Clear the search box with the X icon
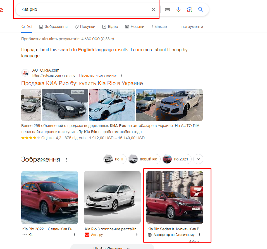This screenshot has height=249, width=267. [x=153, y=9]
